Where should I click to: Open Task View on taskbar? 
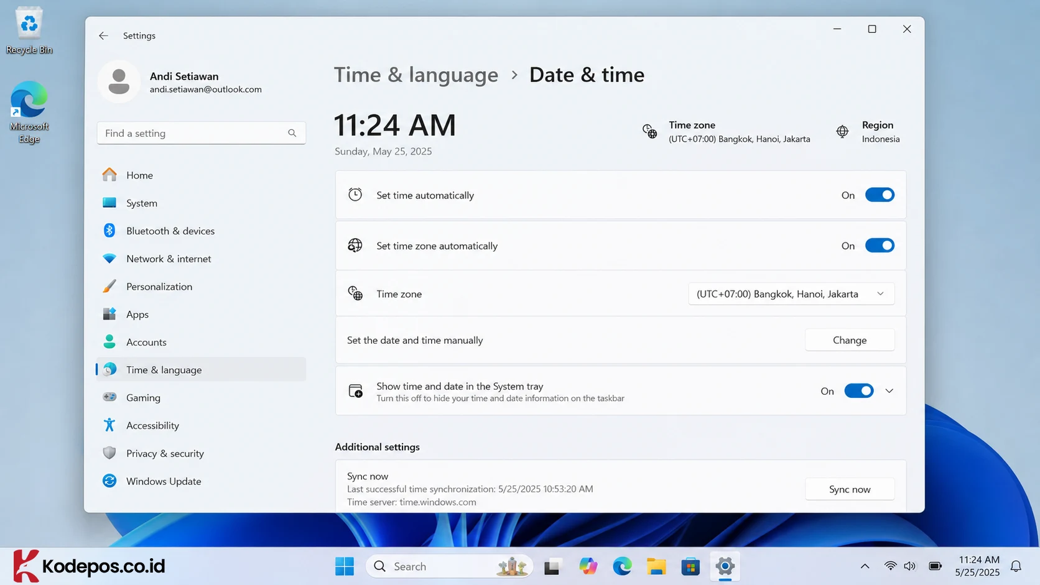552,566
